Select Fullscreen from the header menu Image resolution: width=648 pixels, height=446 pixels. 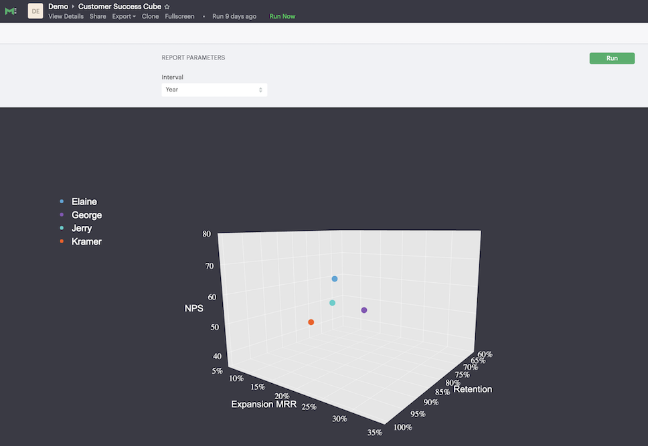coord(179,16)
